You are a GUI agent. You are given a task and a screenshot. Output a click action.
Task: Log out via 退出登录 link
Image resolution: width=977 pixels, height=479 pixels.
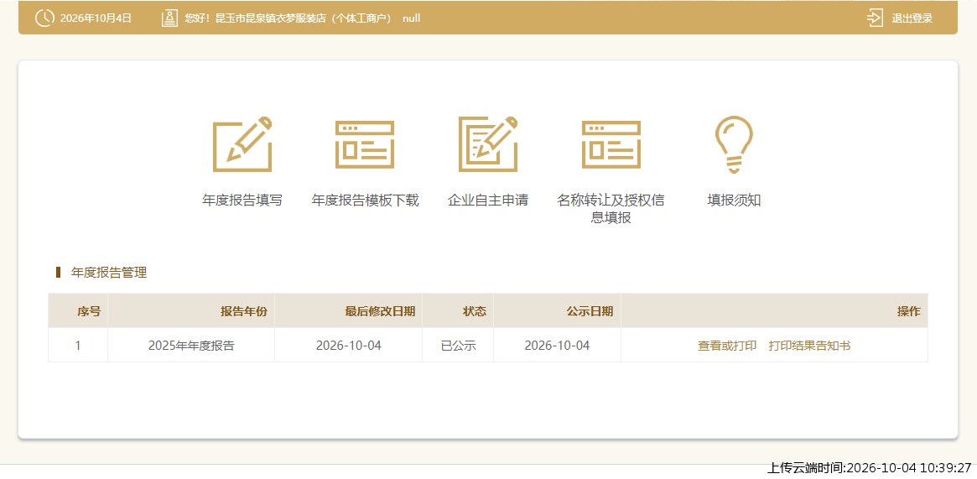coord(912,18)
